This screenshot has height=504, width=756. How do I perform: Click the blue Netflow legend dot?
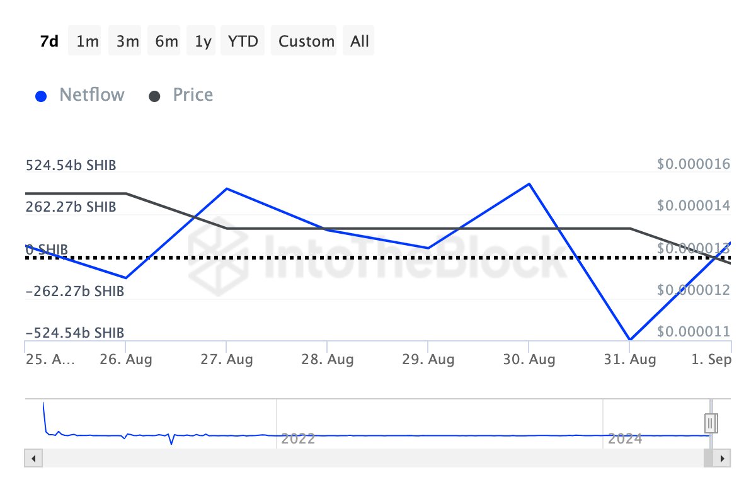[x=42, y=96]
